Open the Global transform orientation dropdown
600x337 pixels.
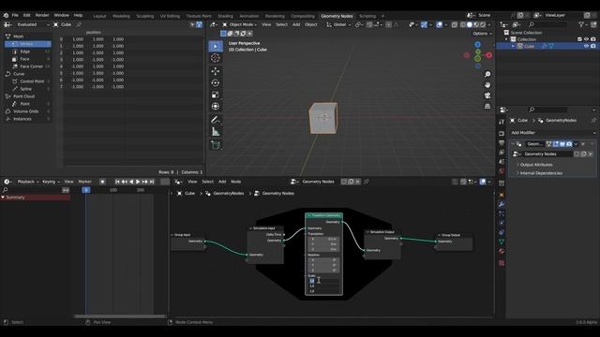click(x=338, y=25)
